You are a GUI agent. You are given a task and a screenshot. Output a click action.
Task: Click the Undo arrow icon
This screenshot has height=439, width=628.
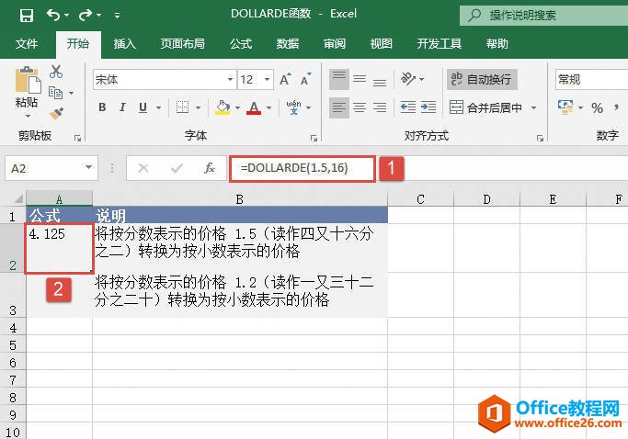[x=53, y=16]
